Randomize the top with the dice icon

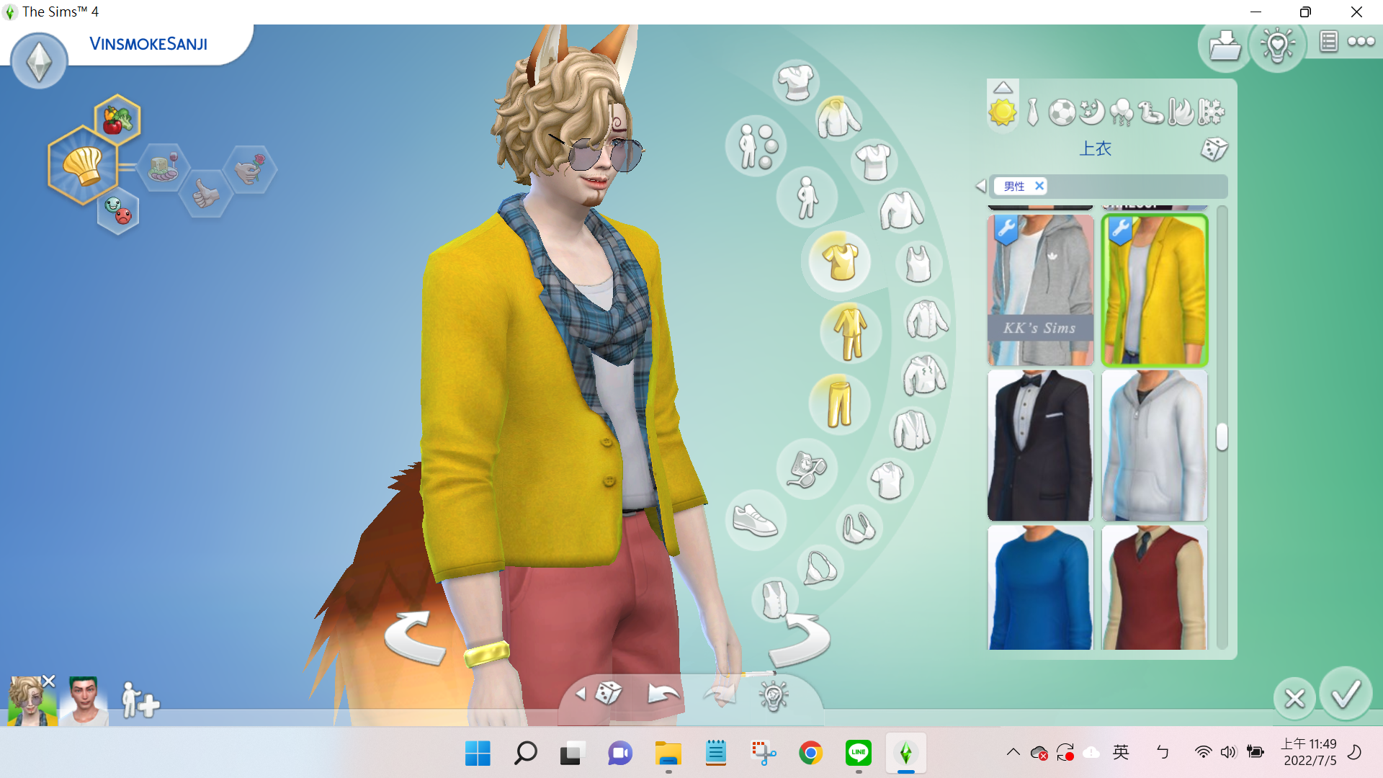(1214, 149)
